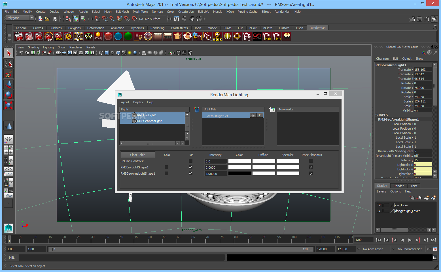Click the red sphere shelf icon

click(x=108, y=36)
